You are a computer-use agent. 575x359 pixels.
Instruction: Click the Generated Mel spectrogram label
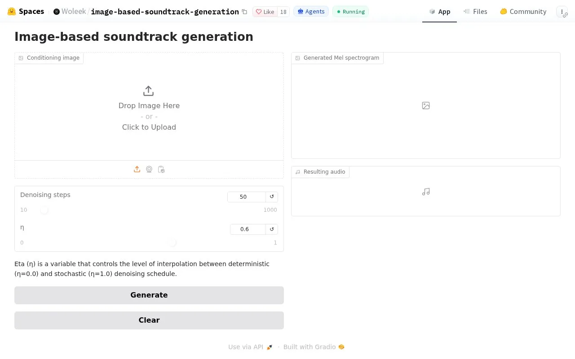pos(337,58)
